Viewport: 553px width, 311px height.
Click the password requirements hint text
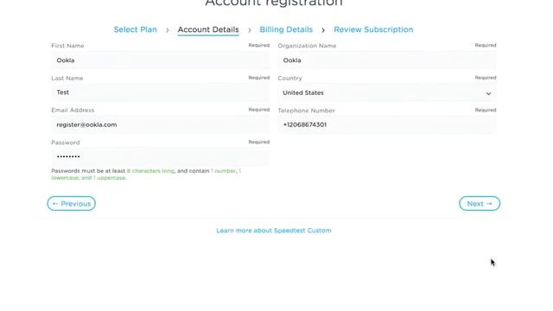point(146,175)
